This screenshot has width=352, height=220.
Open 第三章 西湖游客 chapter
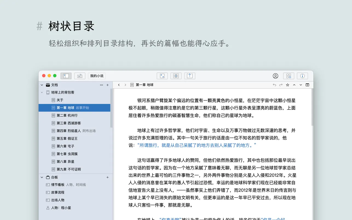tap(74, 123)
